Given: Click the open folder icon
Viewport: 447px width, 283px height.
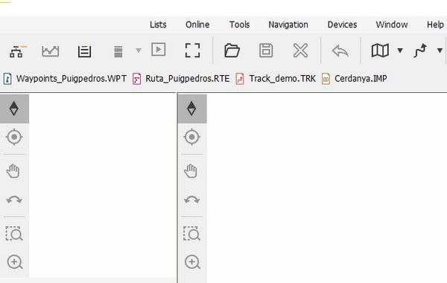Looking at the screenshot, I should point(232,51).
